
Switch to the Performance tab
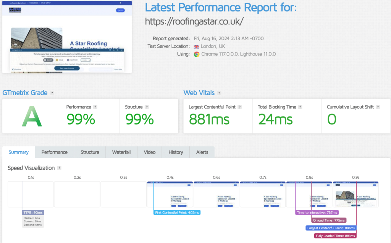pyautogui.click(x=54, y=152)
